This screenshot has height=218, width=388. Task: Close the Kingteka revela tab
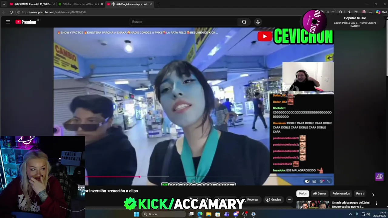(x=150, y=4)
